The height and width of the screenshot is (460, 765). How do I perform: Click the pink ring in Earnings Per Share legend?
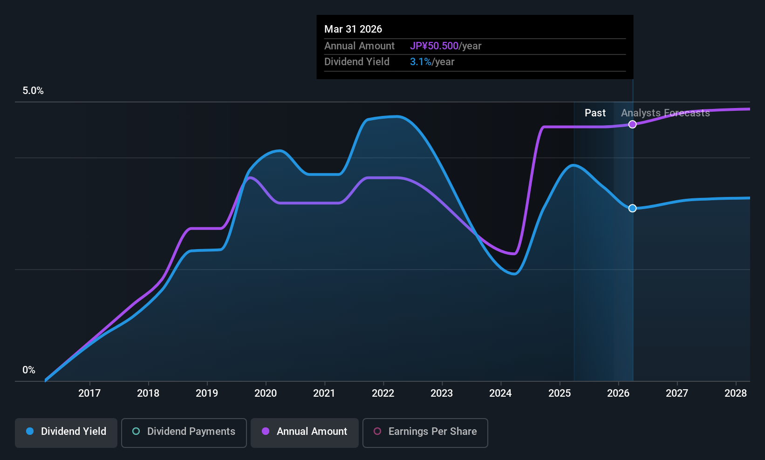click(x=377, y=431)
